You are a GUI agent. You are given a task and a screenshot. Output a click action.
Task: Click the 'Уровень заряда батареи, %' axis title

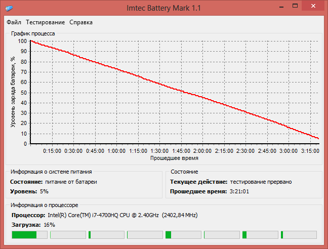13,92
